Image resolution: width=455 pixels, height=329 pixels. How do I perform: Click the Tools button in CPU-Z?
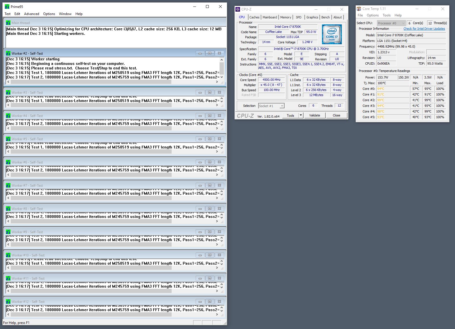coord(290,115)
